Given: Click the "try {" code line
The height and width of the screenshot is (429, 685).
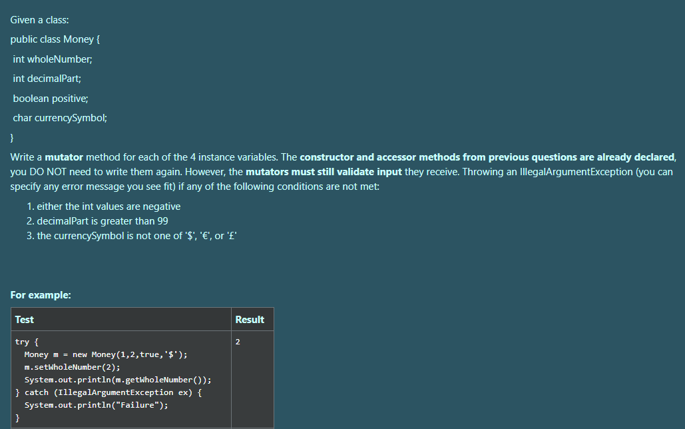Looking at the screenshot, I should (x=27, y=342).
